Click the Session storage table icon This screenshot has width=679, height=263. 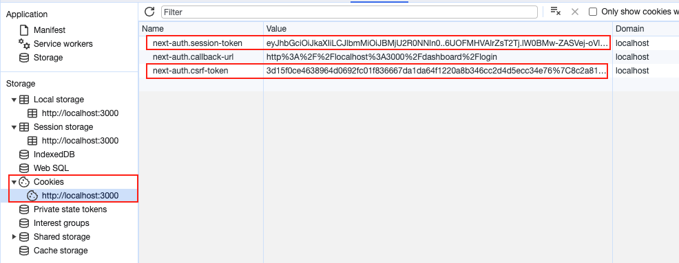(24, 128)
